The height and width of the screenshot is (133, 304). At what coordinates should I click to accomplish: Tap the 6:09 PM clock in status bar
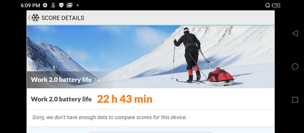click(30, 5)
